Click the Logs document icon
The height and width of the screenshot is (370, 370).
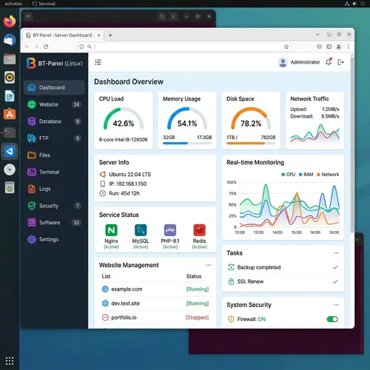[32, 189]
